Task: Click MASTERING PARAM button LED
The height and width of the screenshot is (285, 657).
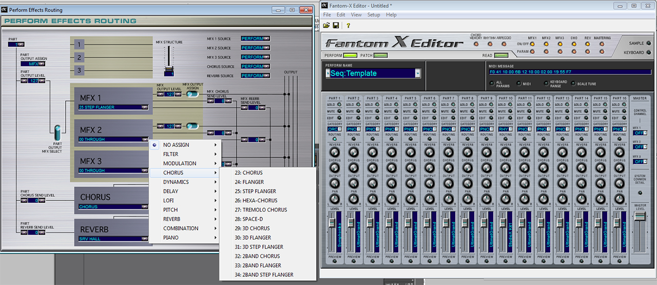Action: click(x=602, y=51)
